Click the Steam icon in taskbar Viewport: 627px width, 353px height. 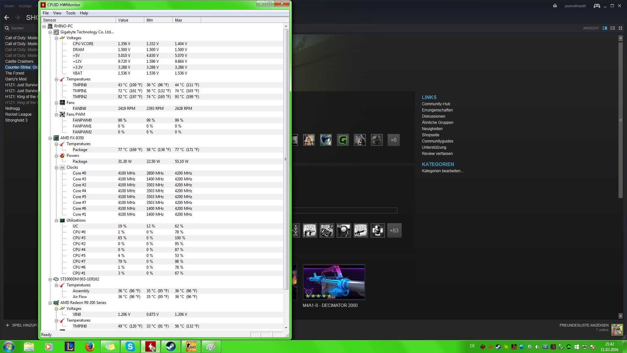(x=170, y=346)
